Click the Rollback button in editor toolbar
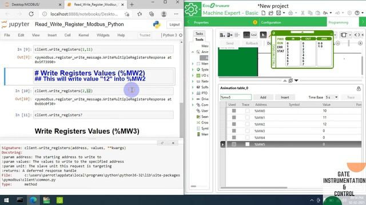The height and width of the screenshot is (205, 366). pos(252,43)
